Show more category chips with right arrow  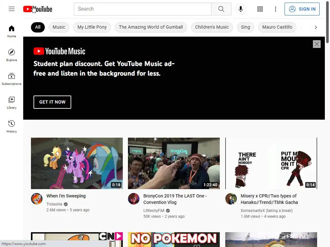coord(315,27)
